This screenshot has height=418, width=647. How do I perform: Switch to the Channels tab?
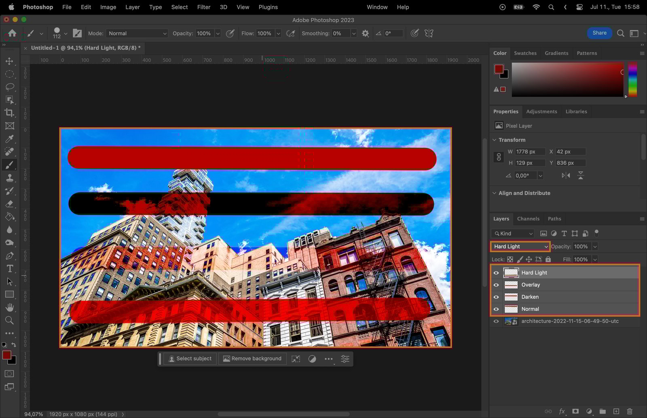(528, 219)
